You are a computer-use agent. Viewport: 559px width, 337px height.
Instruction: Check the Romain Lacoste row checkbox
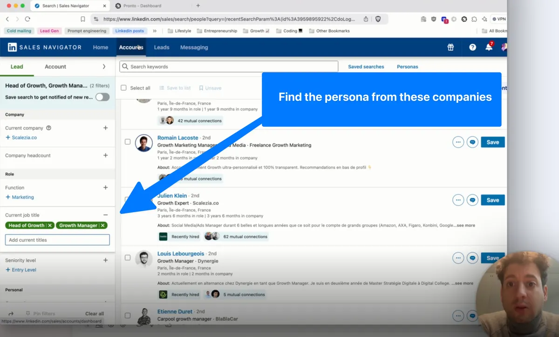click(x=128, y=142)
